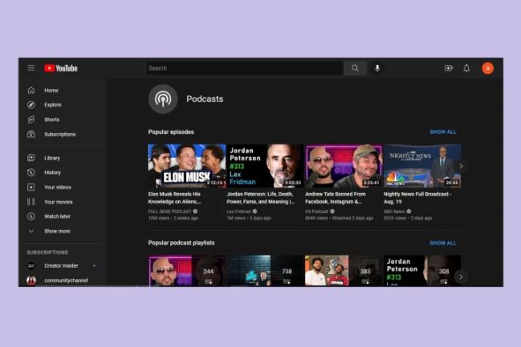Open History from the sidebar
The width and height of the screenshot is (521, 347).
(52, 172)
